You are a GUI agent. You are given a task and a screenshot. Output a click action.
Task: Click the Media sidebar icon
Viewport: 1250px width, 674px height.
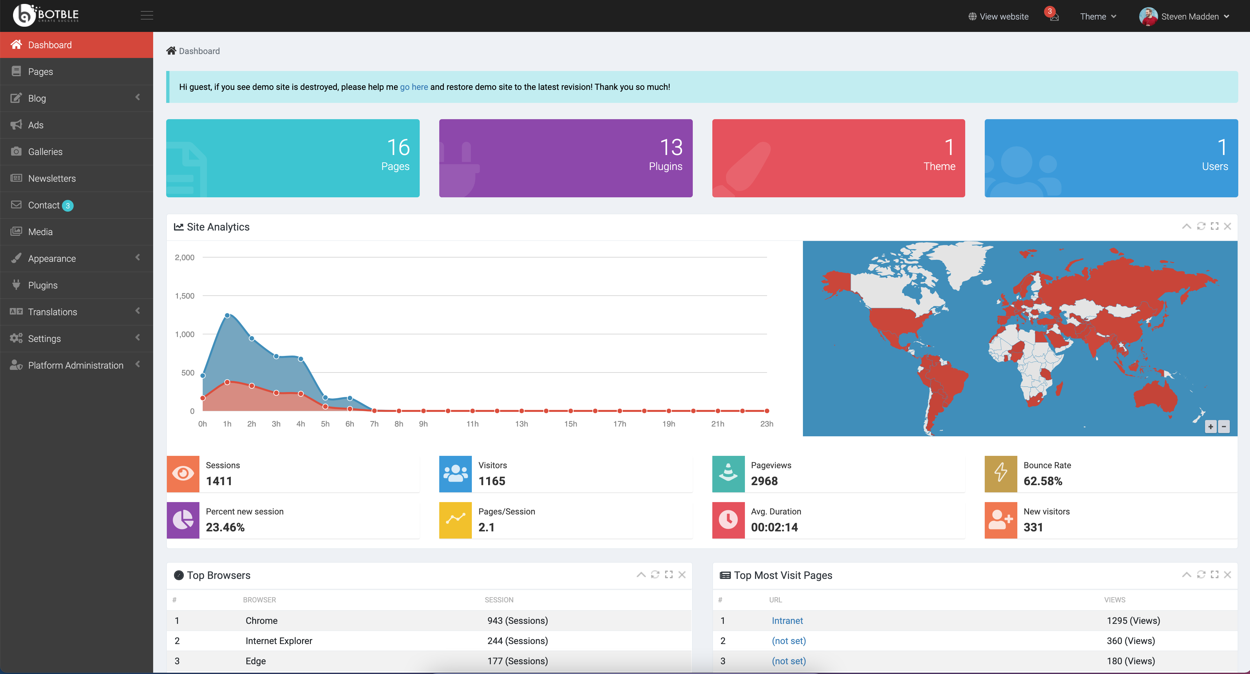coord(16,231)
